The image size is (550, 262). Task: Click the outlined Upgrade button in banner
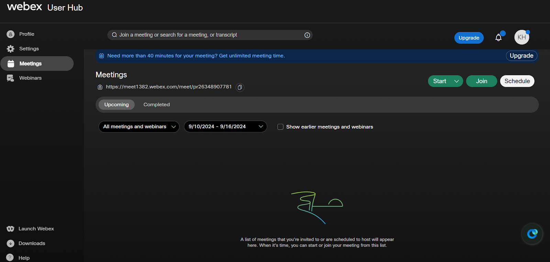click(521, 56)
